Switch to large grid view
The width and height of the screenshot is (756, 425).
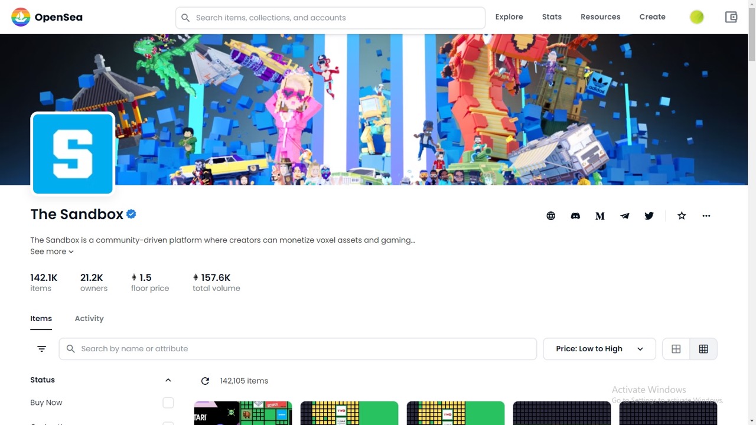coord(676,349)
